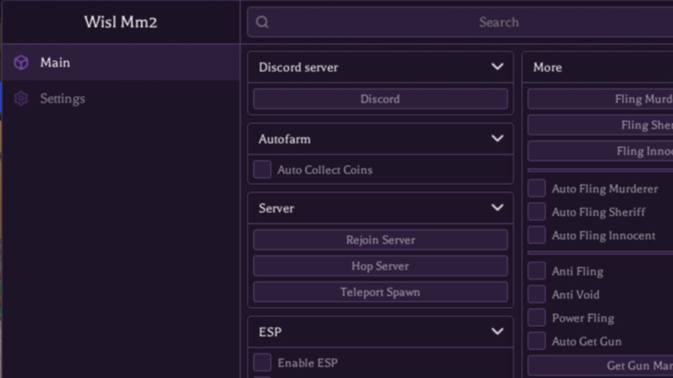Turn on Anti Void checkbox

coord(537,294)
